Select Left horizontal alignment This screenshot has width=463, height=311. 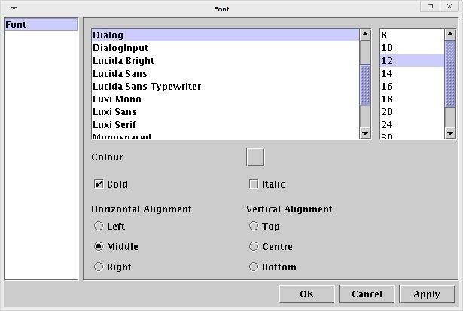99,226
